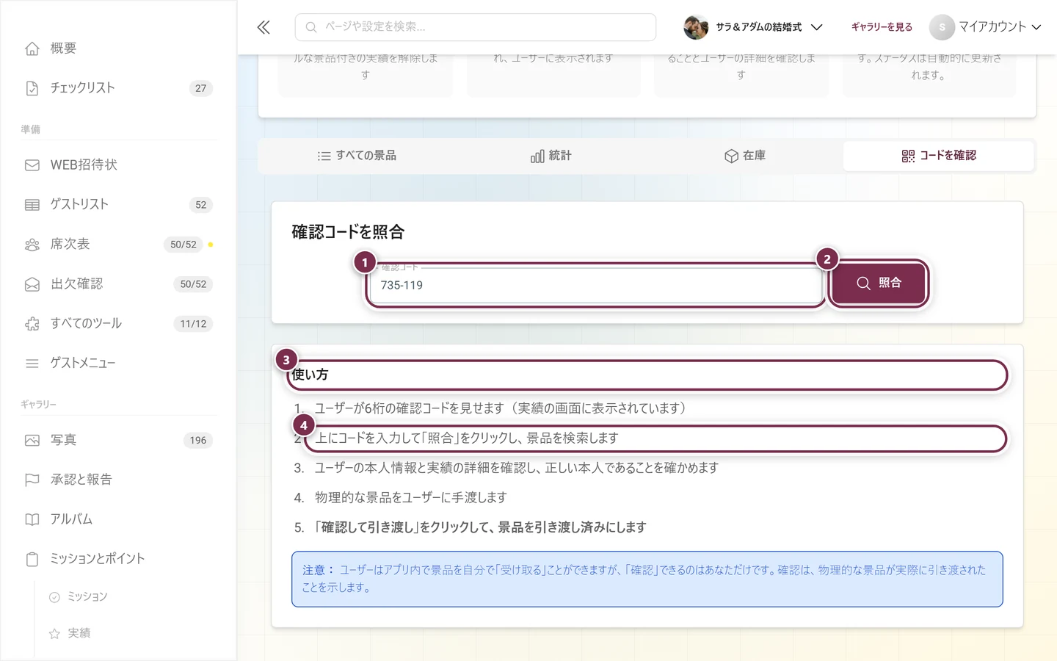The width and height of the screenshot is (1057, 661).
Task: Switch to 統計 tab
Action: coord(551,156)
